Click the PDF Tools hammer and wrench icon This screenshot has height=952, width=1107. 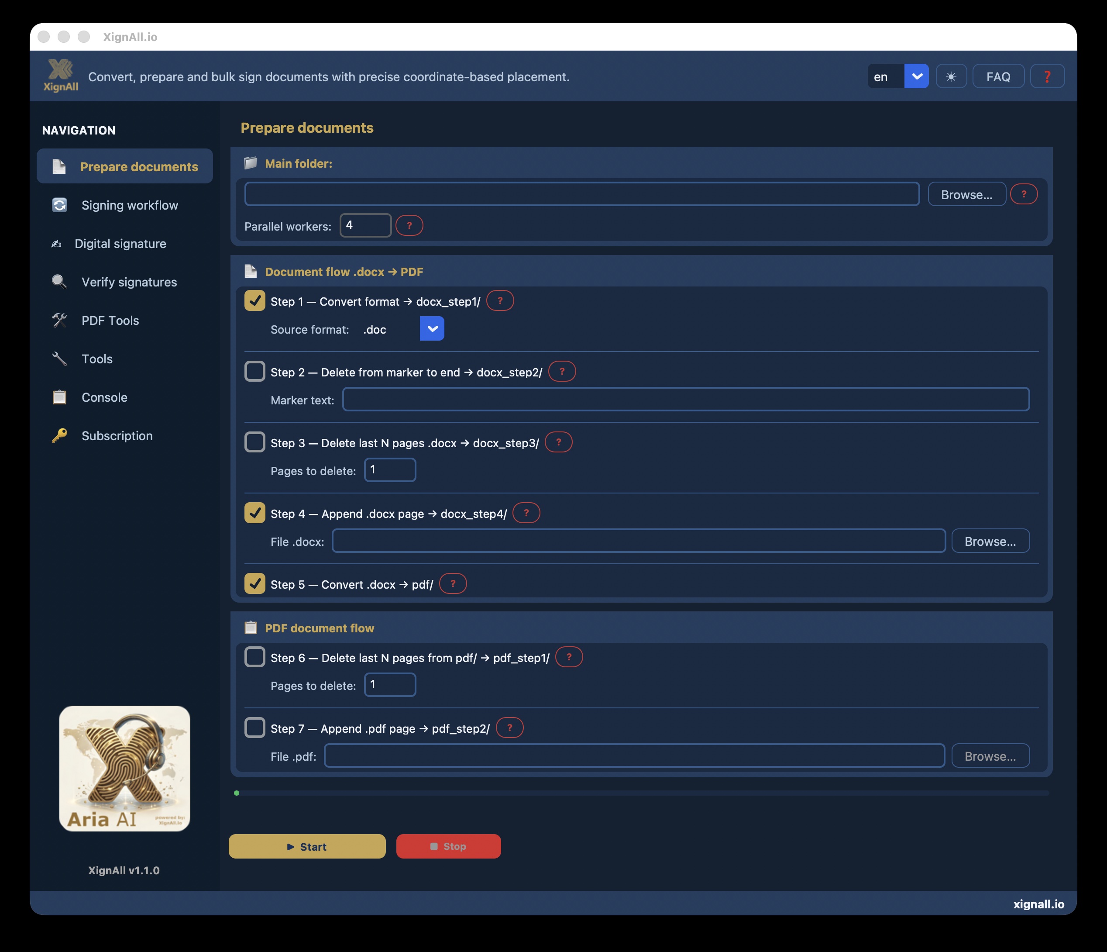click(x=59, y=320)
